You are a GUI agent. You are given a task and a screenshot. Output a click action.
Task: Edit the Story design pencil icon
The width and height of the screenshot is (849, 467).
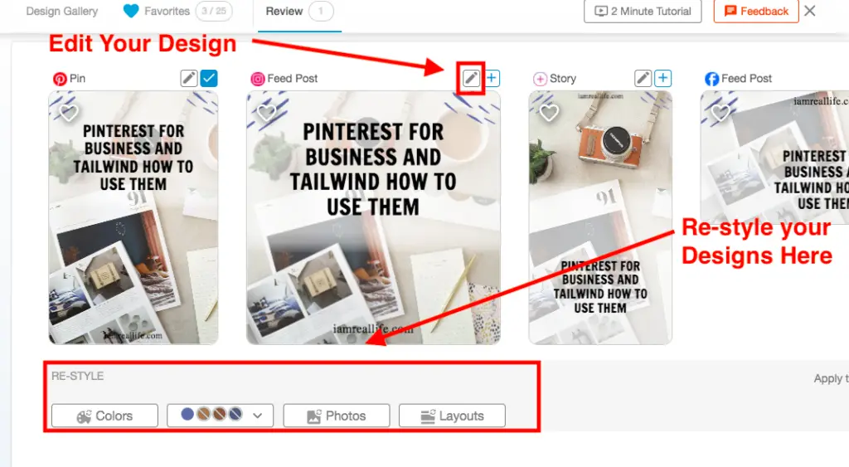pos(643,79)
